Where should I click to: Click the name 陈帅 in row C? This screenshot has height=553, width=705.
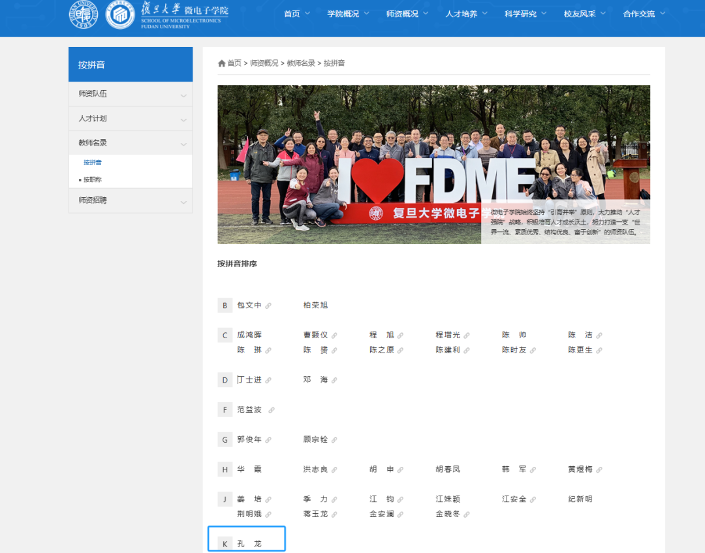[x=514, y=335]
